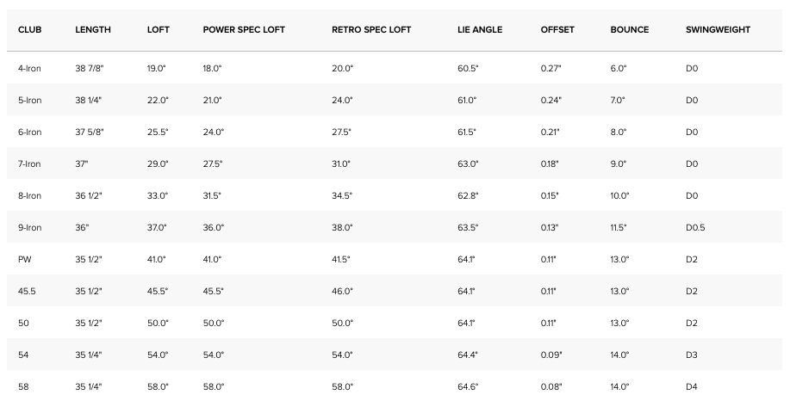Click the POWER SPEC LOFT column header

(x=244, y=30)
